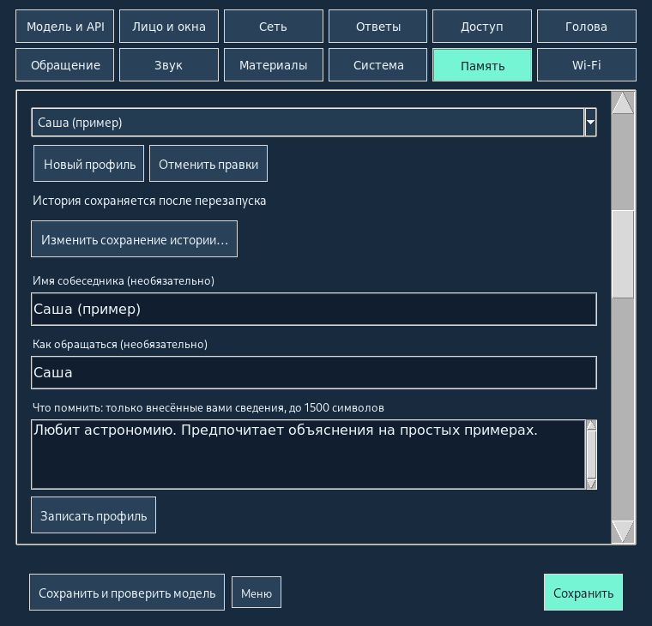Click Отменить правки button

[x=208, y=163]
